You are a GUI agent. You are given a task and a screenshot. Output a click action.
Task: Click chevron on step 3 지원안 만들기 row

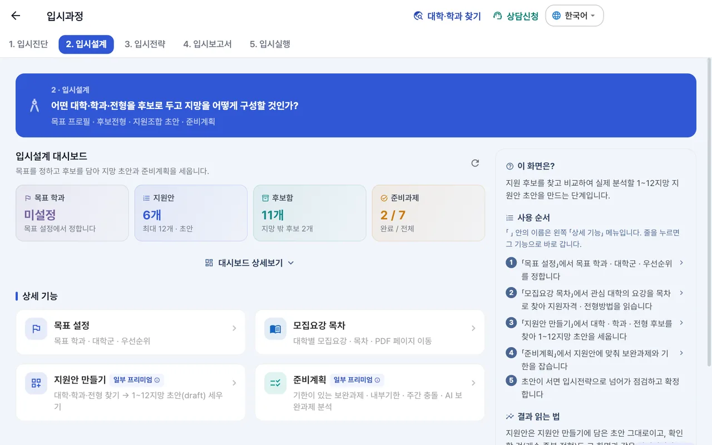tap(681, 323)
